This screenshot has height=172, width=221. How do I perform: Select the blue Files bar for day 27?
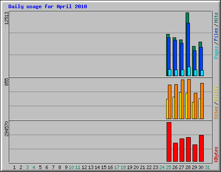182,57
